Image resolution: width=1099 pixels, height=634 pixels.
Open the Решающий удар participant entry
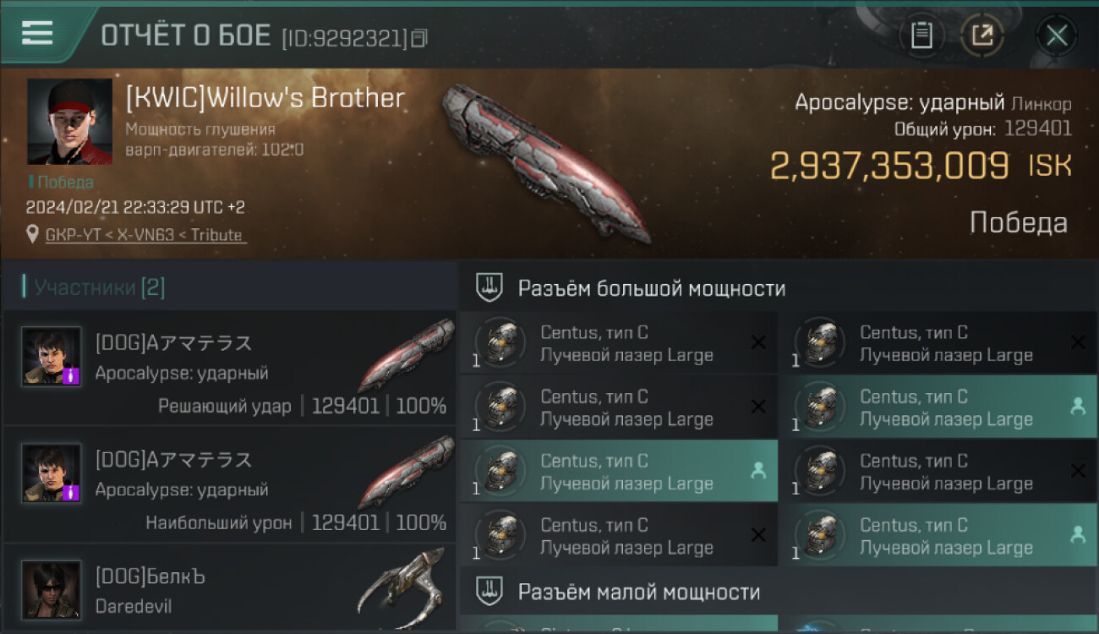[230, 368]
